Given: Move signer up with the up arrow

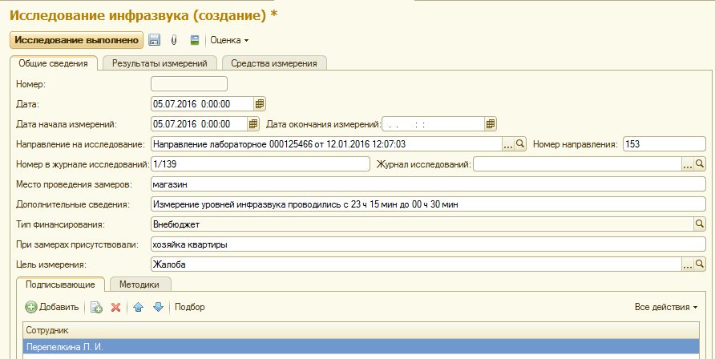Looking at the screenshot, I should point(138,307).
